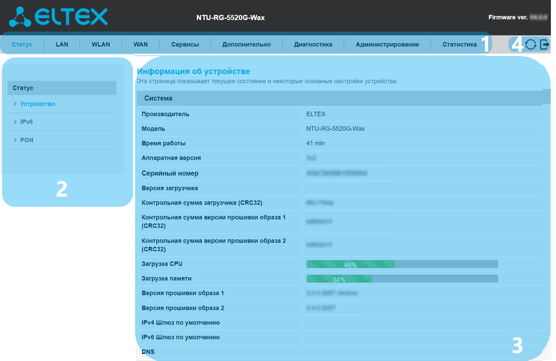Open the Статистика tab

460,44
